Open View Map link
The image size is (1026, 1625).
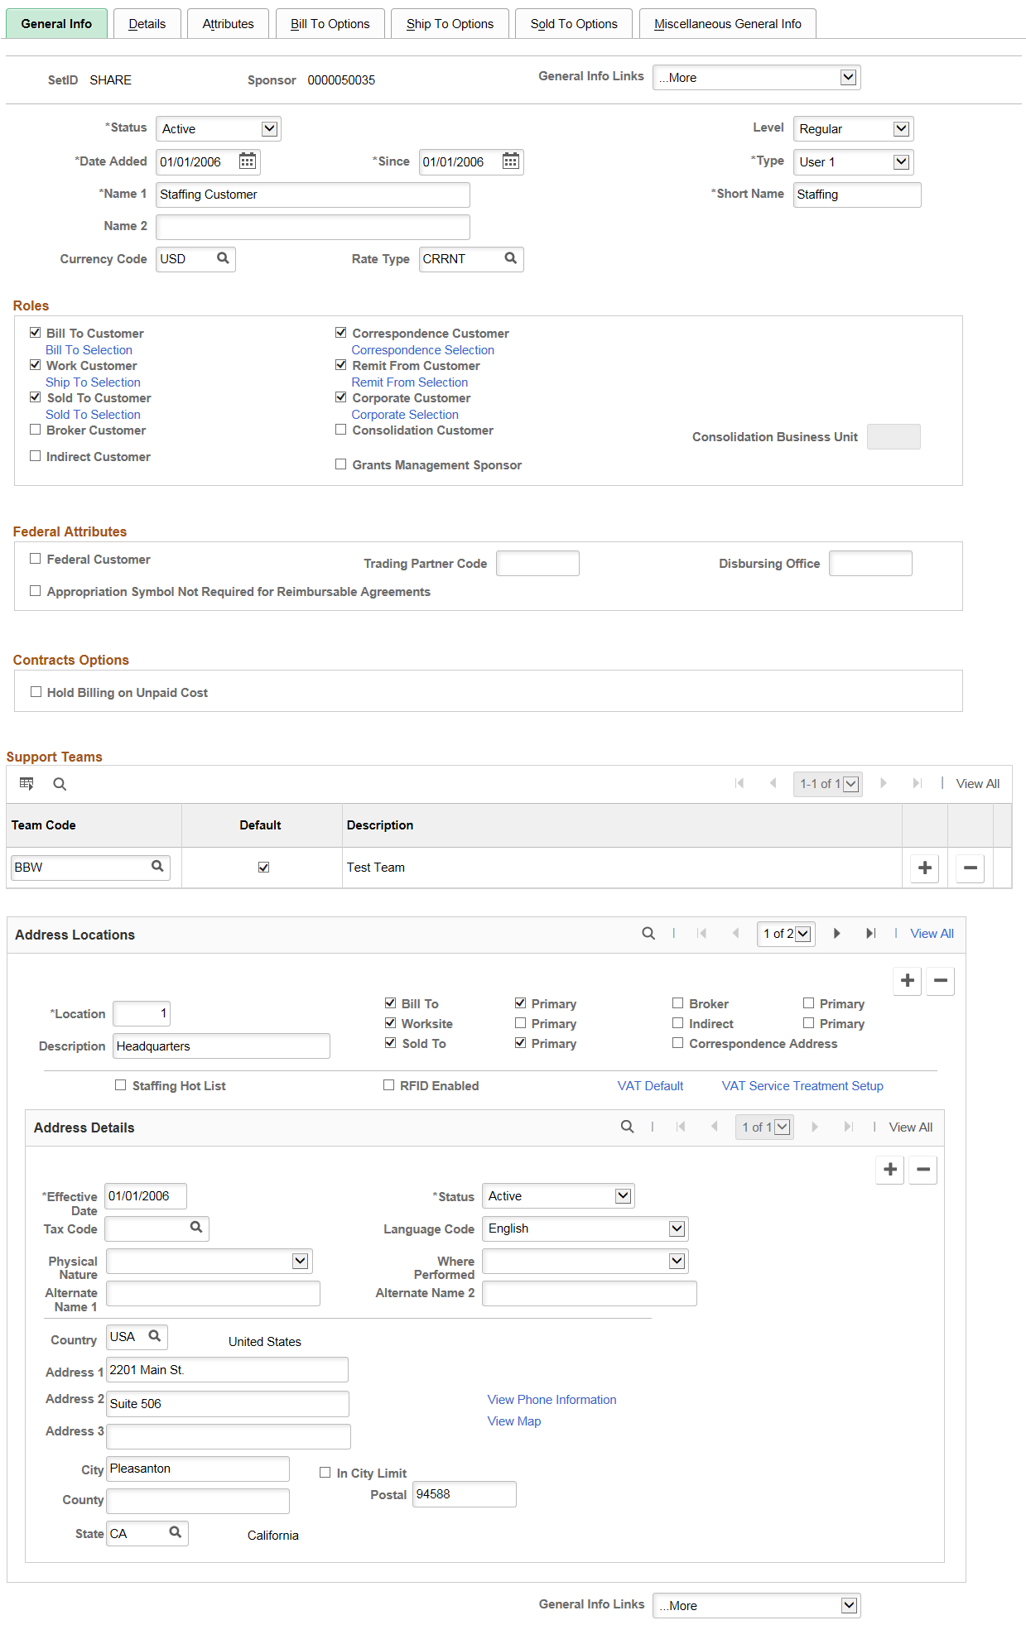pyautogui.click(x=513, y=1421)
